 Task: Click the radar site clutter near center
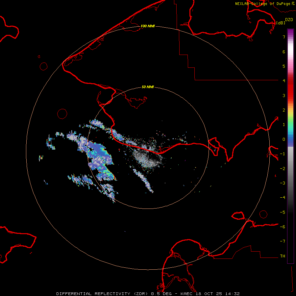click(x=147, y=156)
